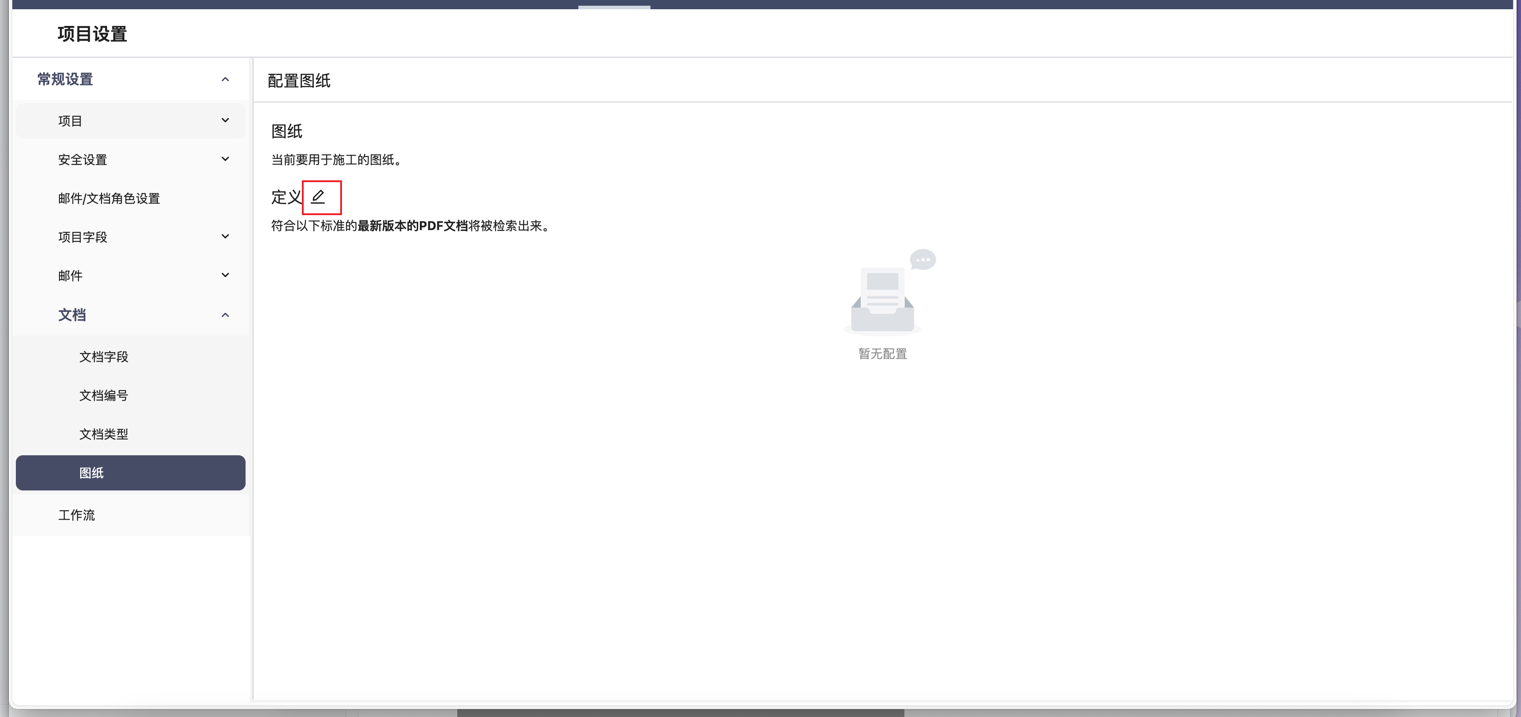Click the 安全设置 menu label
The image size is (1521, 717).
[83, 159]
